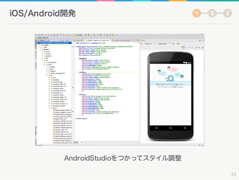Open the Structure side tool window tab

[36, 54]
